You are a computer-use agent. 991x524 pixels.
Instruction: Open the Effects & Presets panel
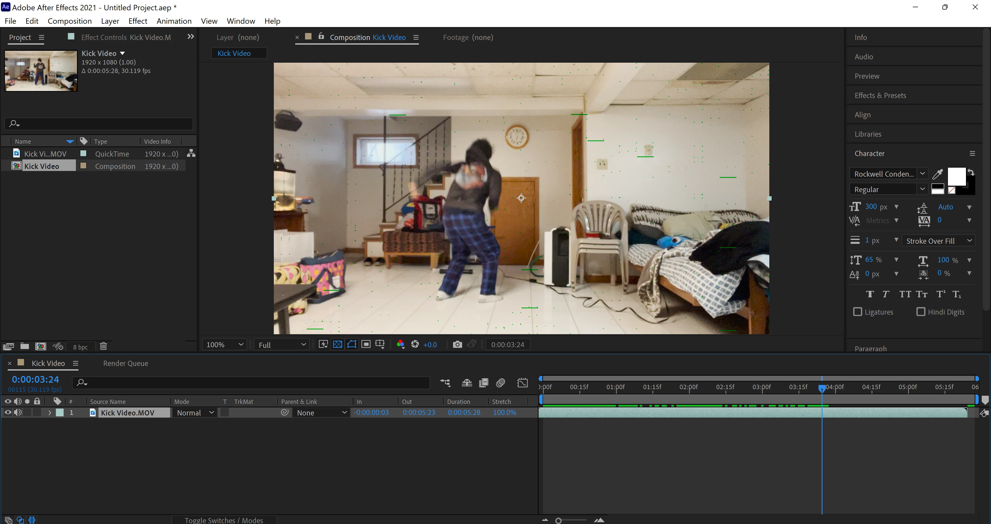point(880,95)
